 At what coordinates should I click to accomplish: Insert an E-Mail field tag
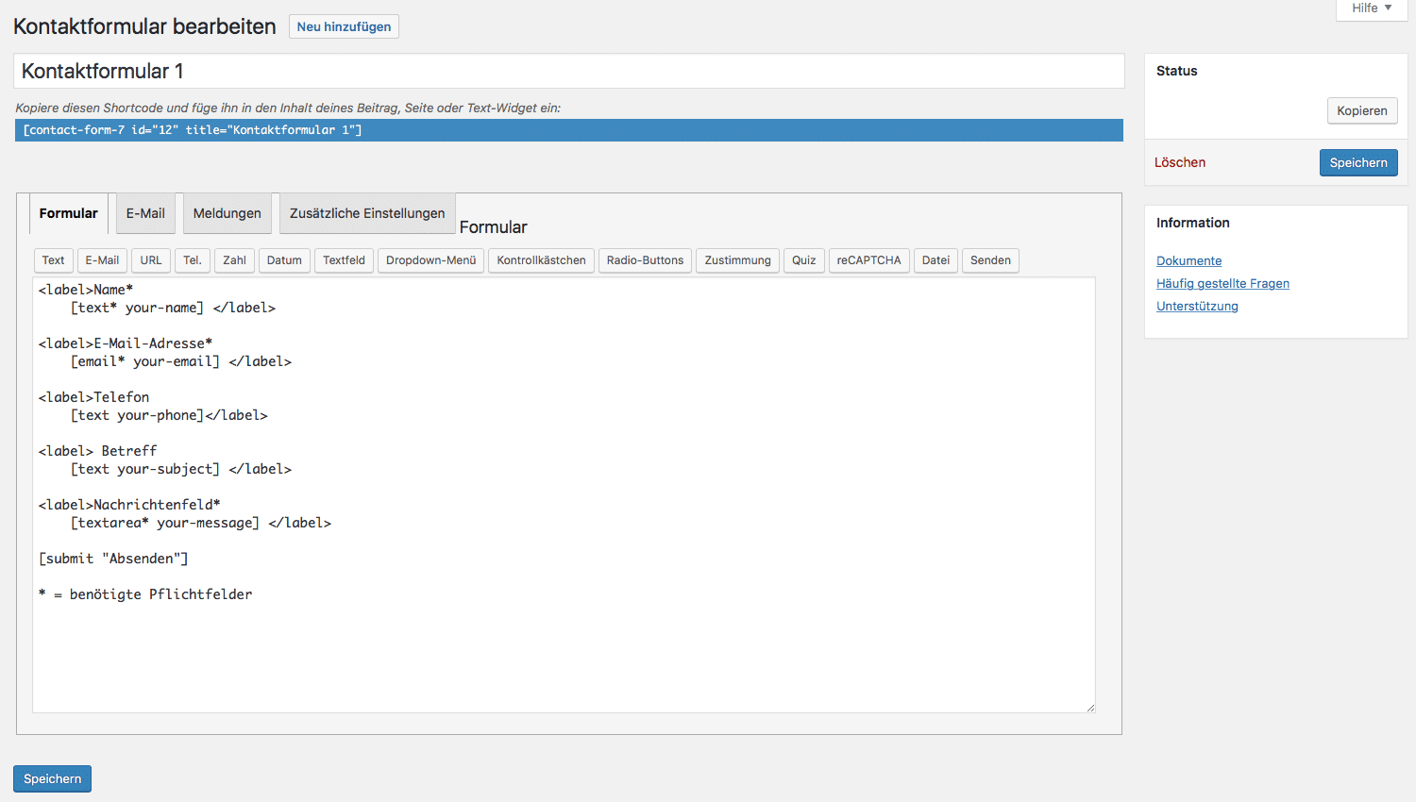click(102, 260)
